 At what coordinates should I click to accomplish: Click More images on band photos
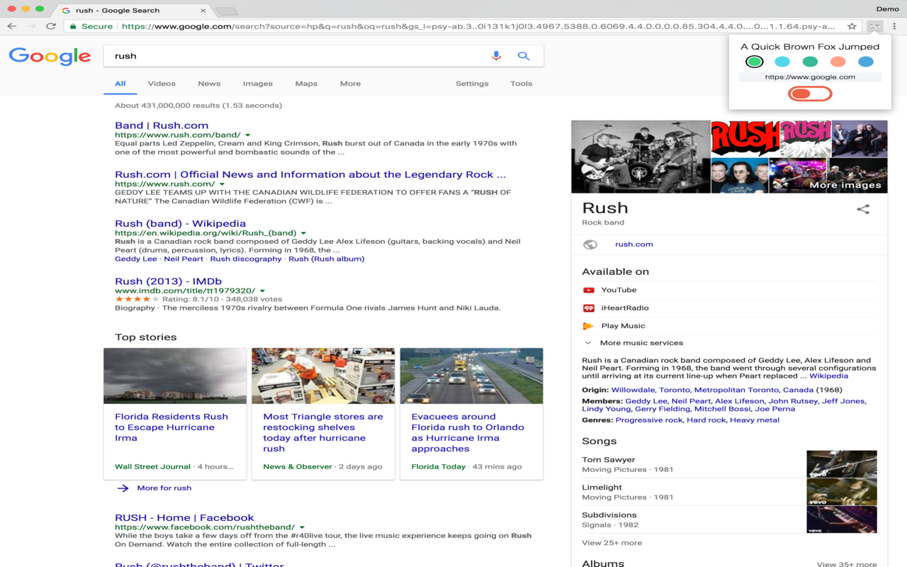click(x=845, y=185)
